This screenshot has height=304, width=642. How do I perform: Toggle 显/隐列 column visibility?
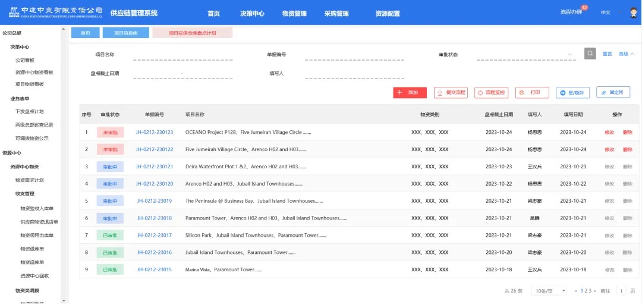[x=572, y=93]
